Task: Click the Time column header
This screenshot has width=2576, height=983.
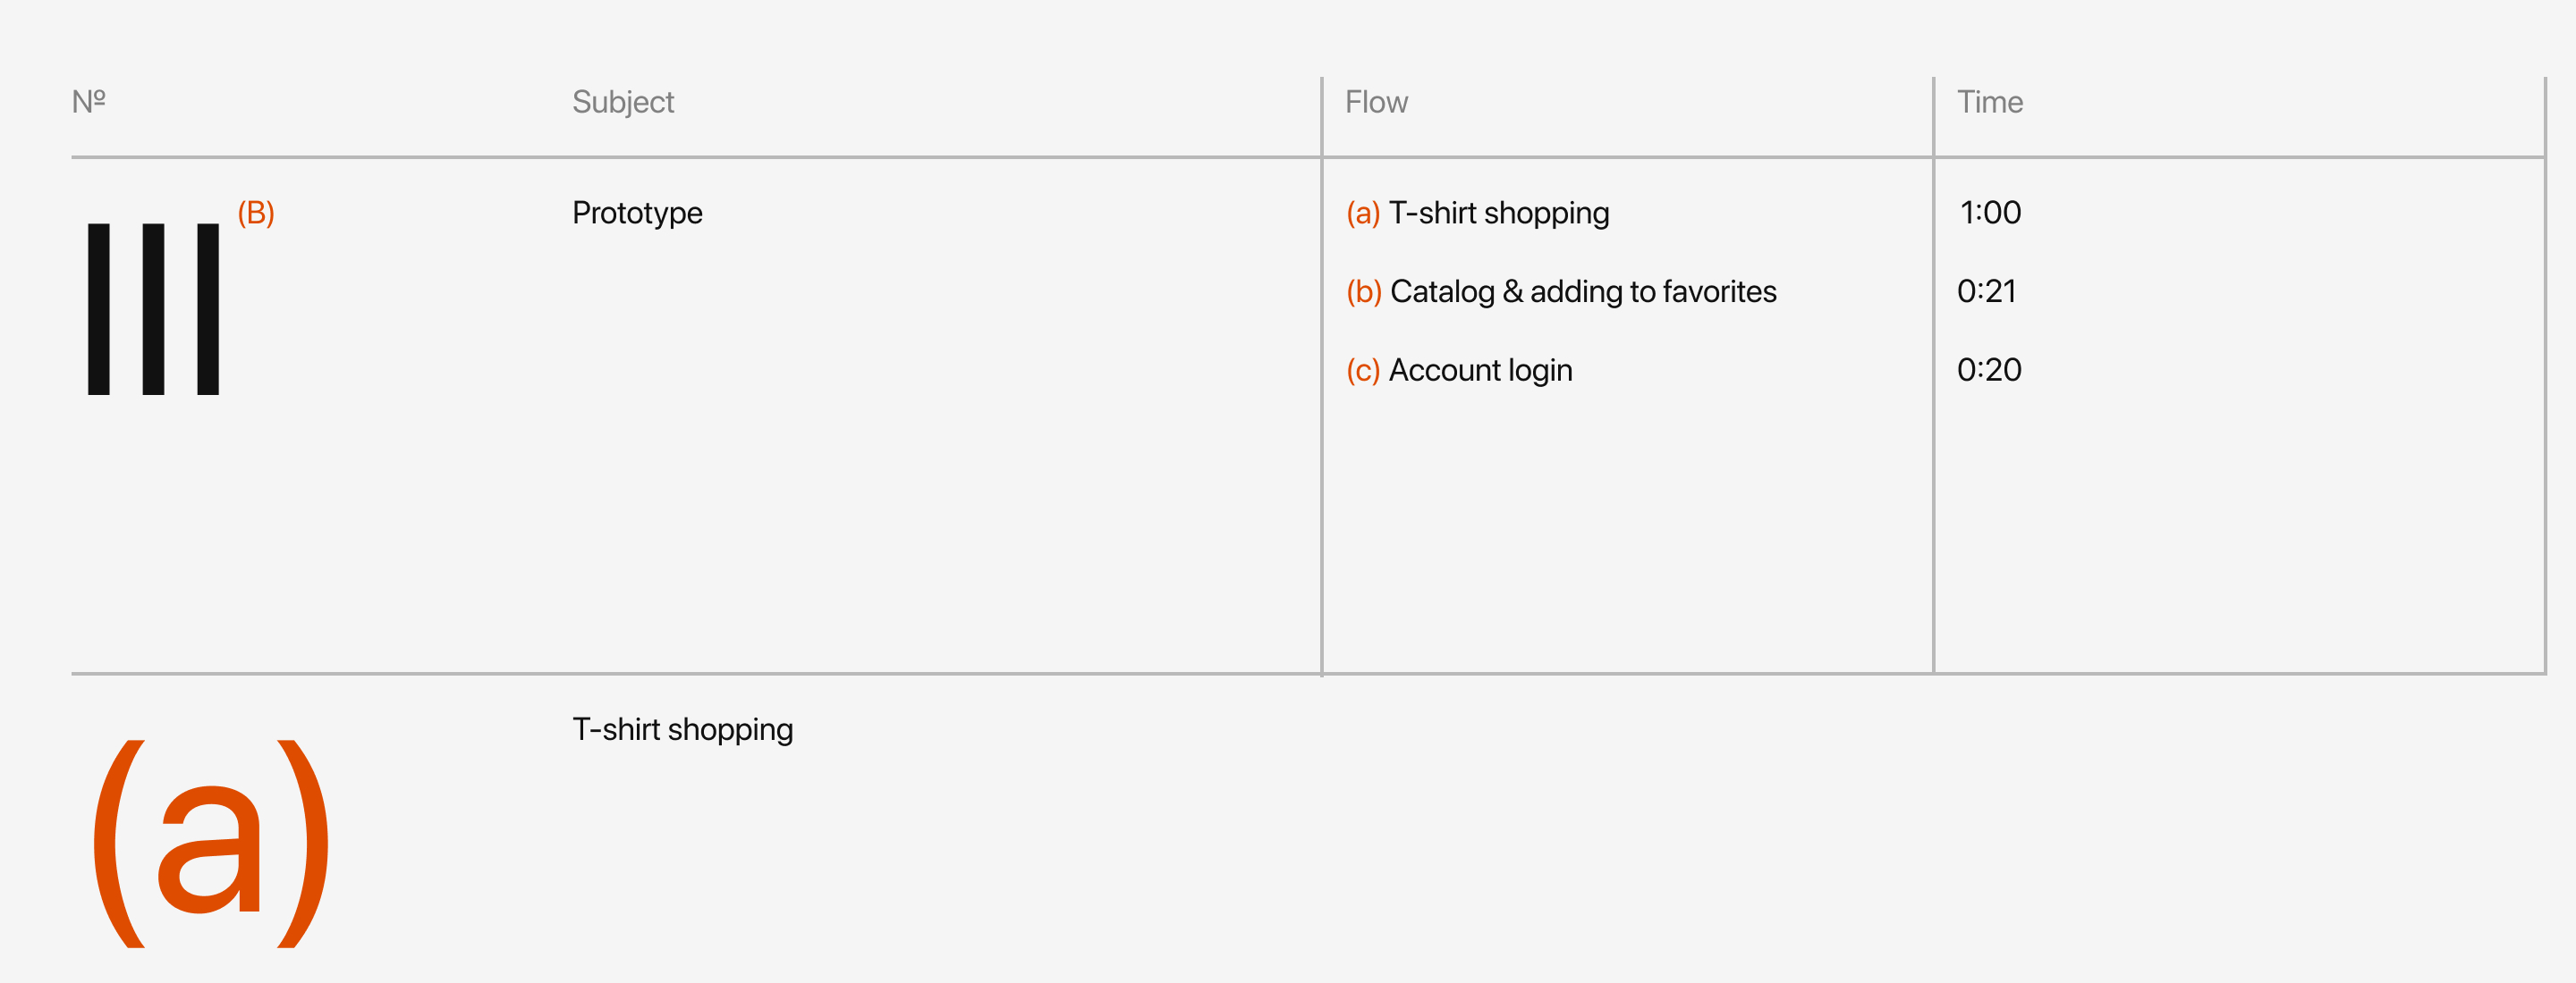Action: 1989,102
